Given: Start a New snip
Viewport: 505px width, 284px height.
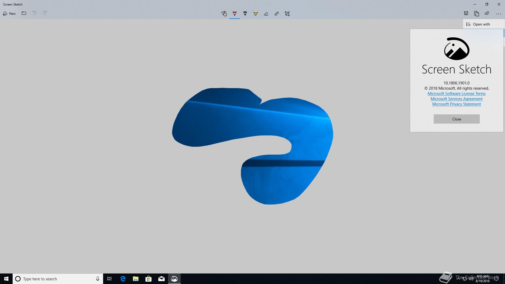Looking at the screenshot, I should (x=9, y=13).
